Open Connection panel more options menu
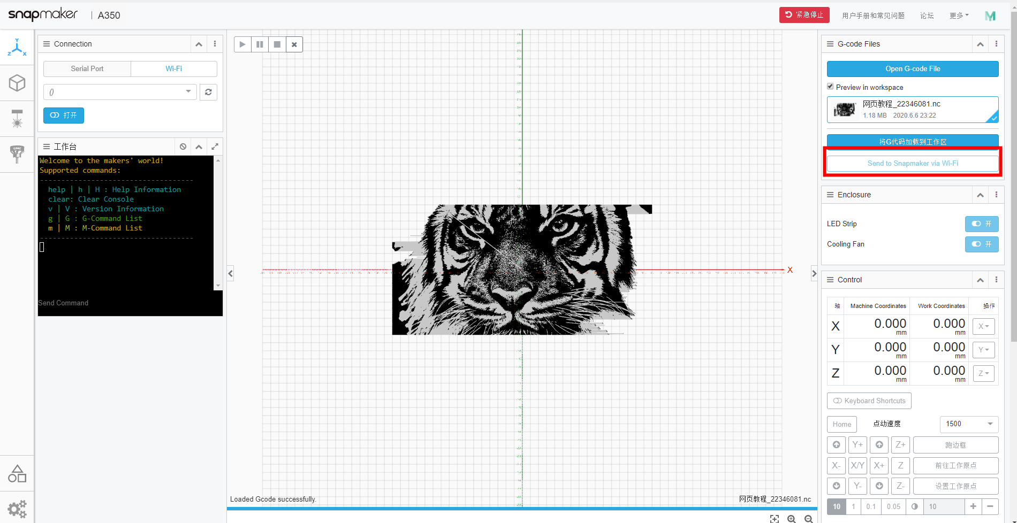Screen dimensions: 1017x523 215,44
